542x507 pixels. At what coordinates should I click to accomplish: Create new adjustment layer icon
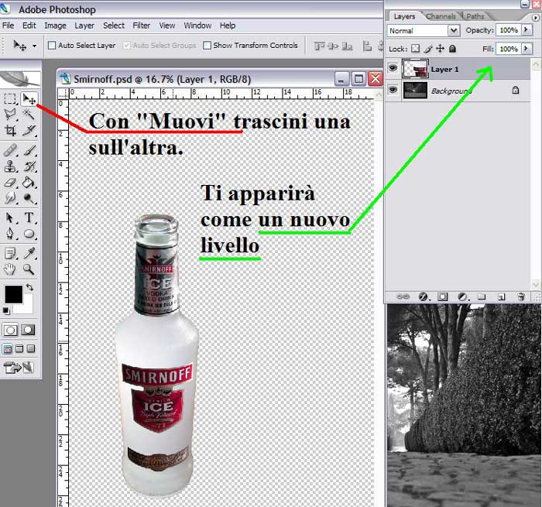[462, 296]
